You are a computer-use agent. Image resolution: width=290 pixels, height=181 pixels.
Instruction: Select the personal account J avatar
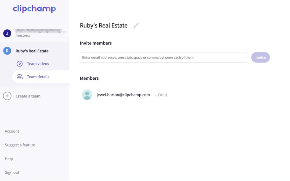(7, 33)
